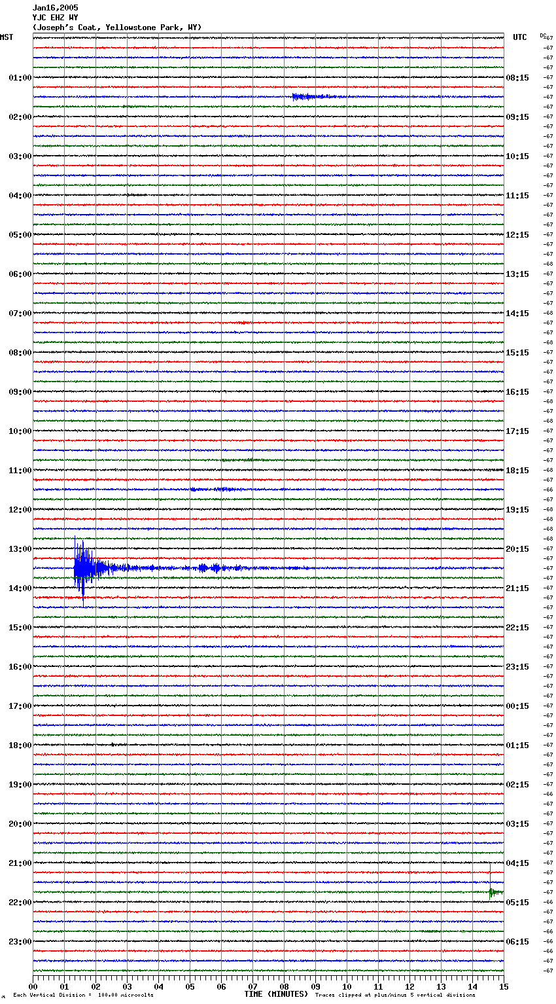Click the date label Jan16,2005
Viewport: 556px width, 1004px height.
point(55,8)
